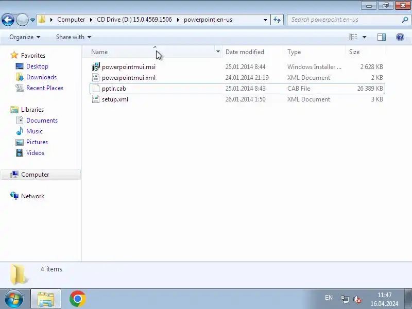Click the 26 389 KB size cell
The height and width of the screenshot is (309, 412).
pos(370,89)
